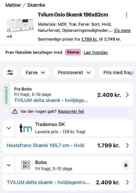Screen dimensions: 136x193
Task: Click the Lær hvordan Klarna link
Action: (x=96, y=52)
